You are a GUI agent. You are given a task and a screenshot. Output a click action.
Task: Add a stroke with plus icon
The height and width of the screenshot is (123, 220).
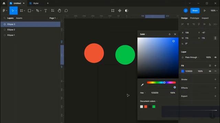click(216, 80)
